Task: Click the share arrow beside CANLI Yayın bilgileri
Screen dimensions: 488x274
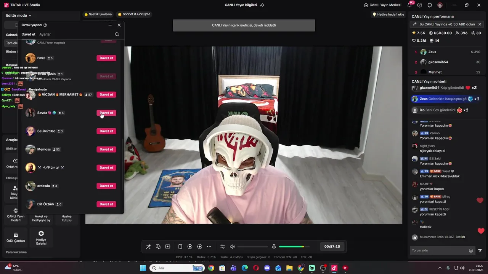Action: (262, 5)
